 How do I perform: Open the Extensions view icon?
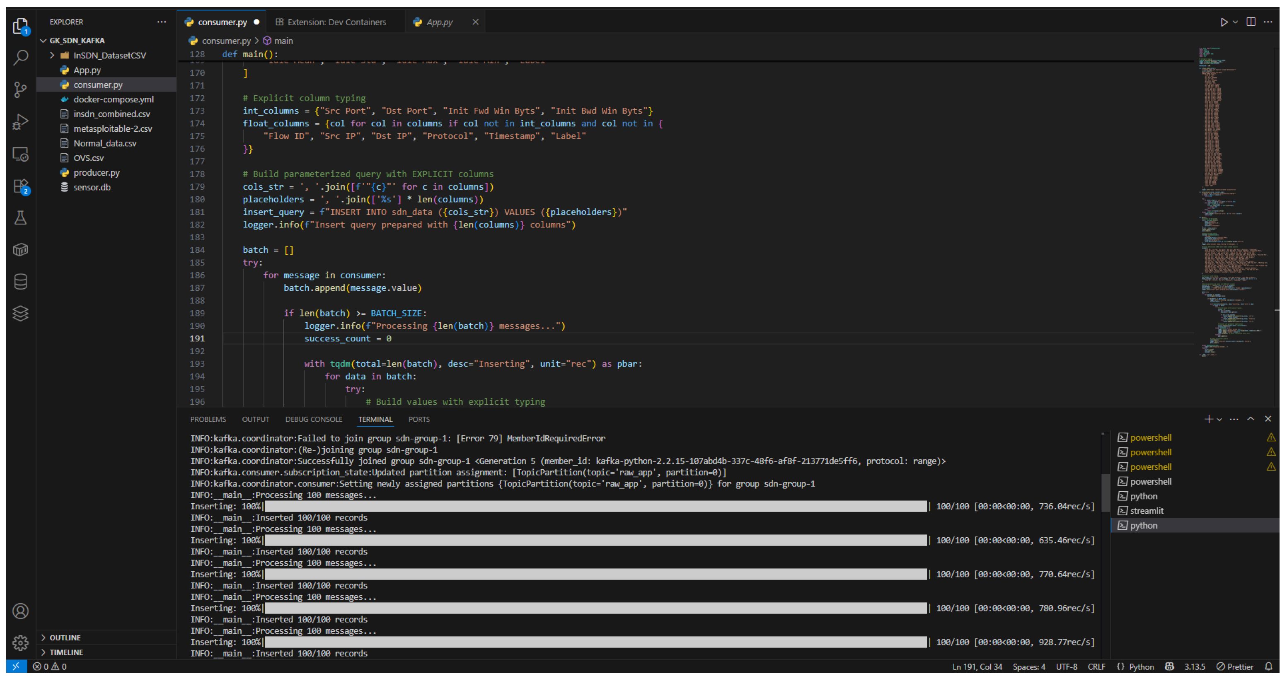(x=20, y=186)
